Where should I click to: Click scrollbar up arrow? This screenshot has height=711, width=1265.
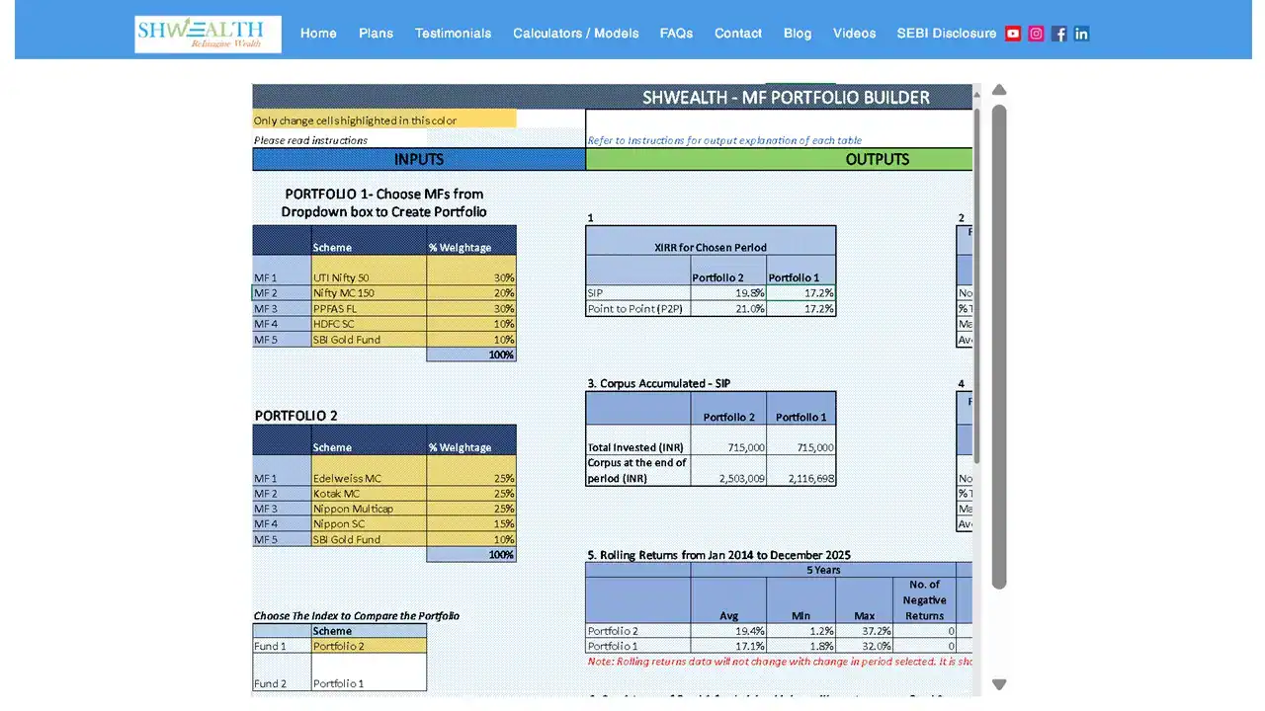click(999, 90)
